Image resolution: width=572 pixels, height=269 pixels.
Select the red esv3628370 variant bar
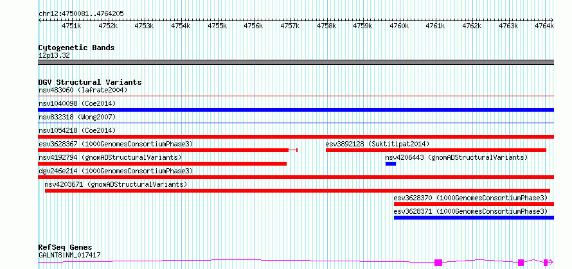[x=474, y=204]
